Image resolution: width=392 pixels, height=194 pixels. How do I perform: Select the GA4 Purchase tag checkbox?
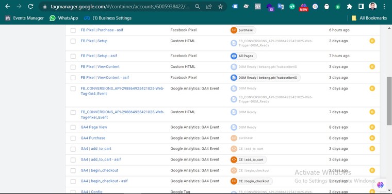73,138
